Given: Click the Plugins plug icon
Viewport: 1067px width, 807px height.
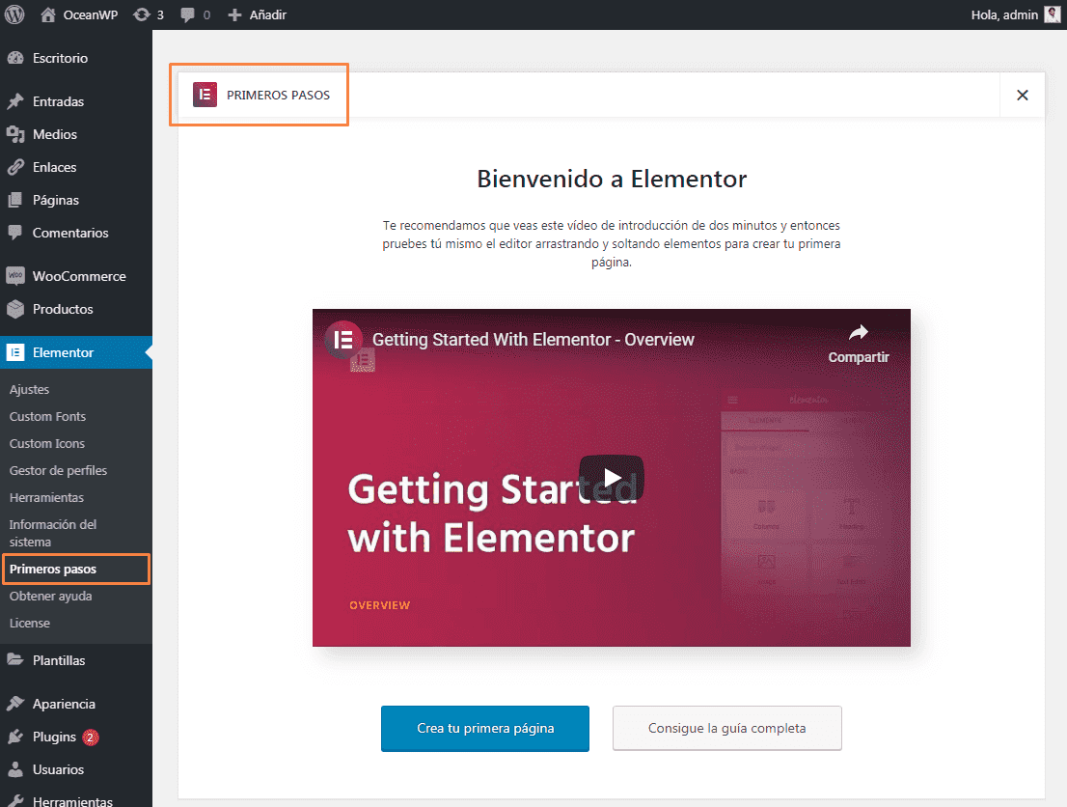Looking at the screenshot, I should (x=15, y=737).
